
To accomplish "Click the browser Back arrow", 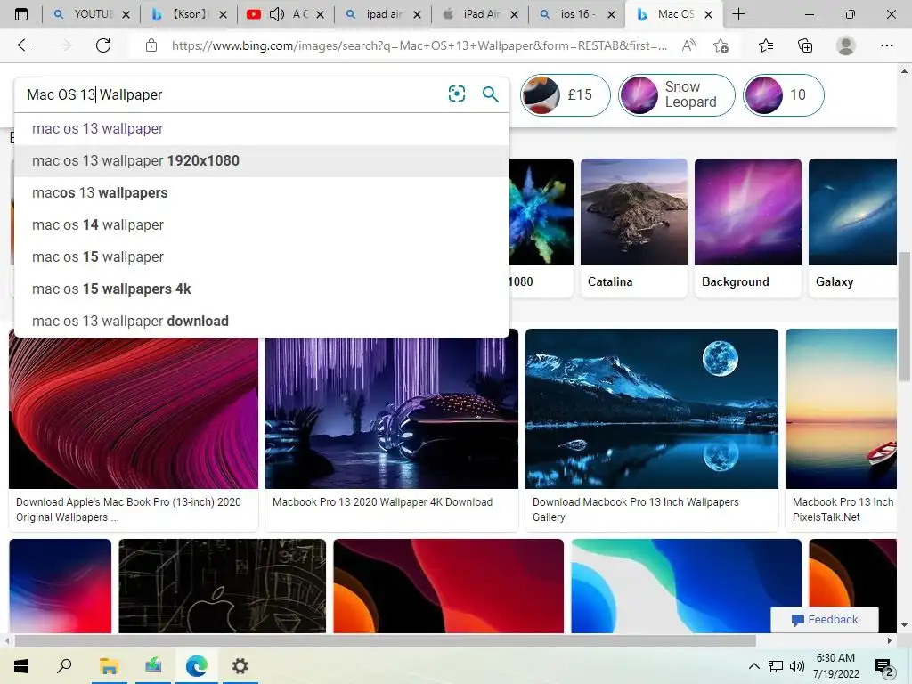I will coord(24,45).
